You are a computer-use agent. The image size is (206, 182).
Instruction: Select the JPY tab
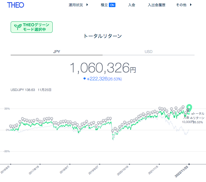(x=57, y=52)
